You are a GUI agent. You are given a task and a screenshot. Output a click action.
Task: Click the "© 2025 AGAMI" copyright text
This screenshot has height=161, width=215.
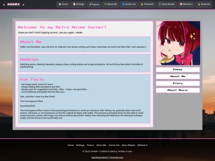coord(90,151)
